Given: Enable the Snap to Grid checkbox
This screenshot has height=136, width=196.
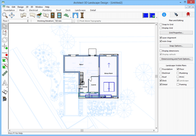Looking at the screenshot, I should [161, 24].
